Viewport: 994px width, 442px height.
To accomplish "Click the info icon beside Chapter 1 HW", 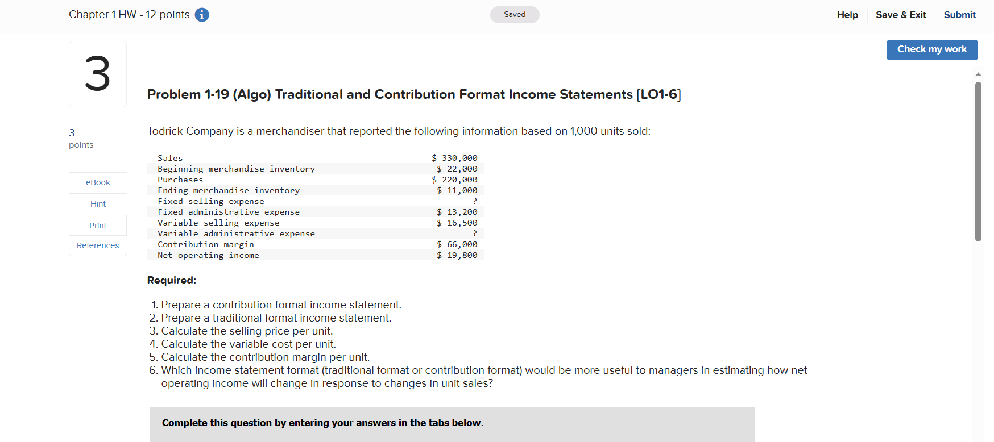I will [202, 15].
